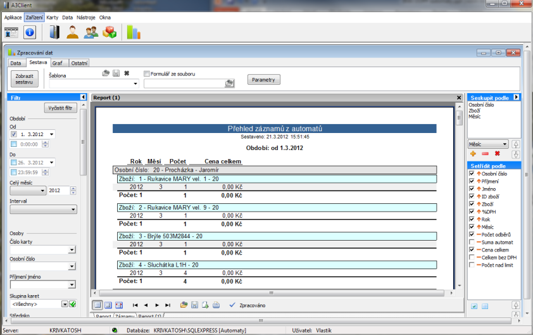The height and width of the screenshot is (335, 533).
Task: Switch to the Data tab
Action: point(16,63)
